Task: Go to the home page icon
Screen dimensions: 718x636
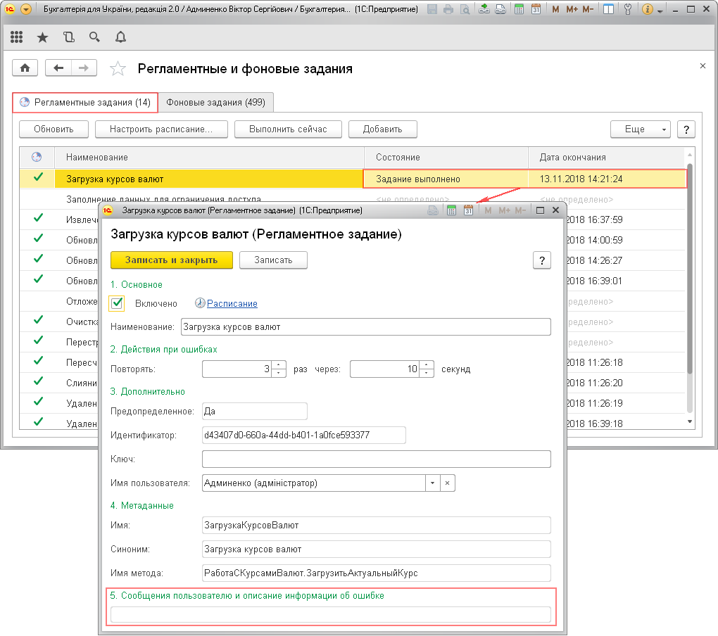Action: tap(25, 68)
